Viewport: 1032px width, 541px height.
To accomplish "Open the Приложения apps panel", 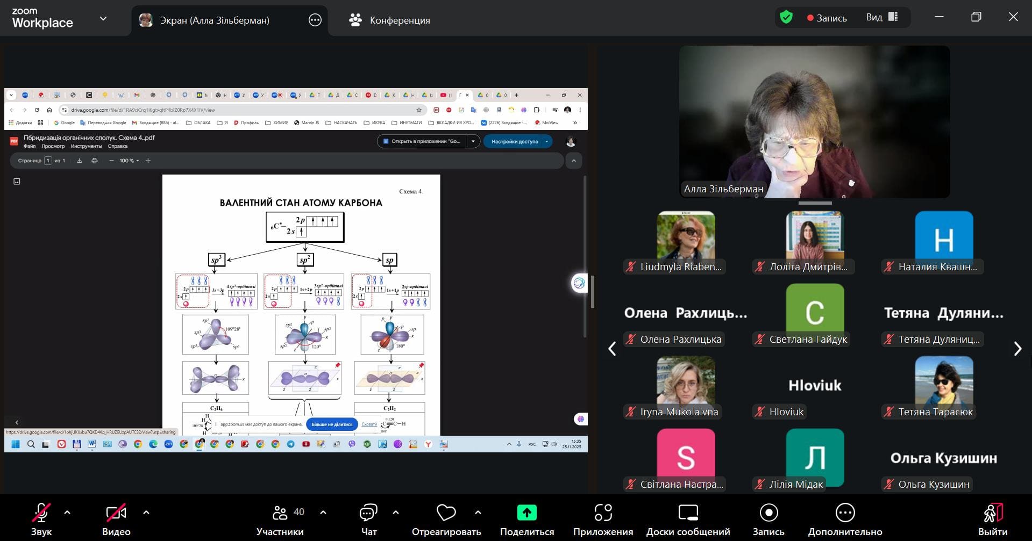I will click(x=603, y=518).
